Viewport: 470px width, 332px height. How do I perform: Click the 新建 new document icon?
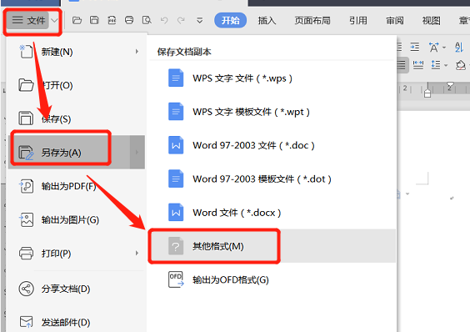tap(26, 52)
